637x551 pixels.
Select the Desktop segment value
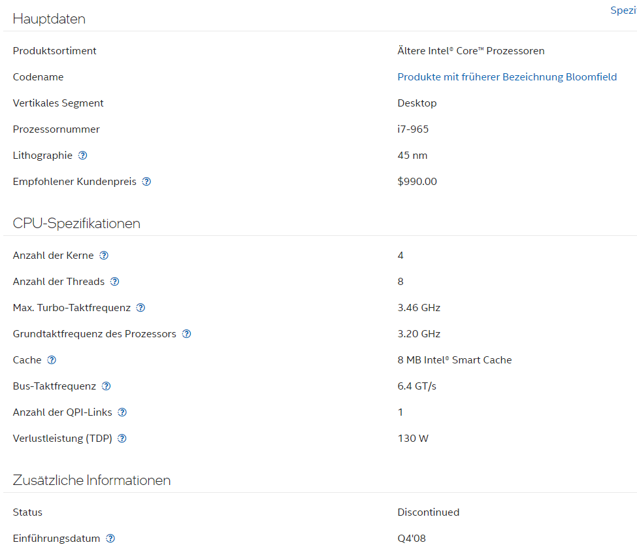click(x=417, y=103)
